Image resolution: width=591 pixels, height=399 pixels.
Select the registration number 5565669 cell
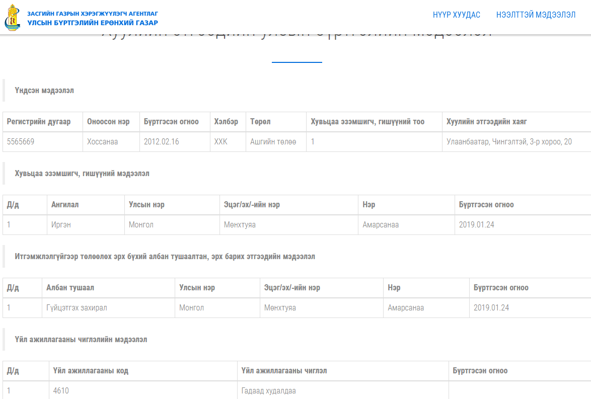(21, 142)
